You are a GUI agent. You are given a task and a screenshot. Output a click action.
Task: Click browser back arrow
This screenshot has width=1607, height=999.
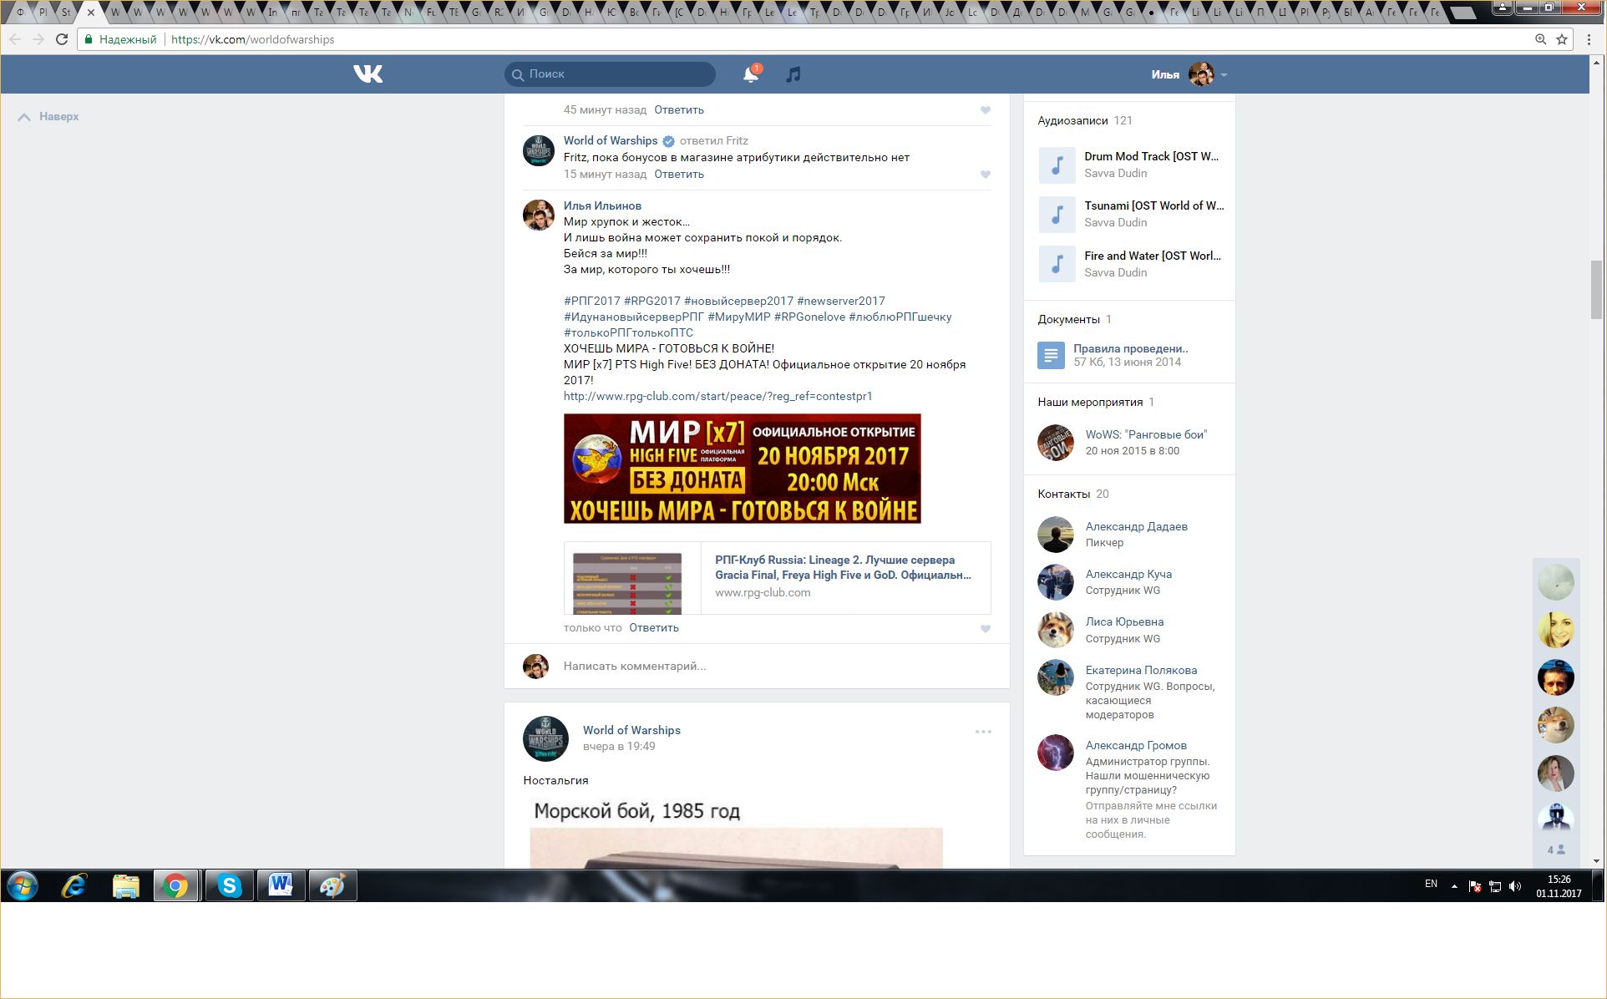pyautogui.click(x=15, y=39)
